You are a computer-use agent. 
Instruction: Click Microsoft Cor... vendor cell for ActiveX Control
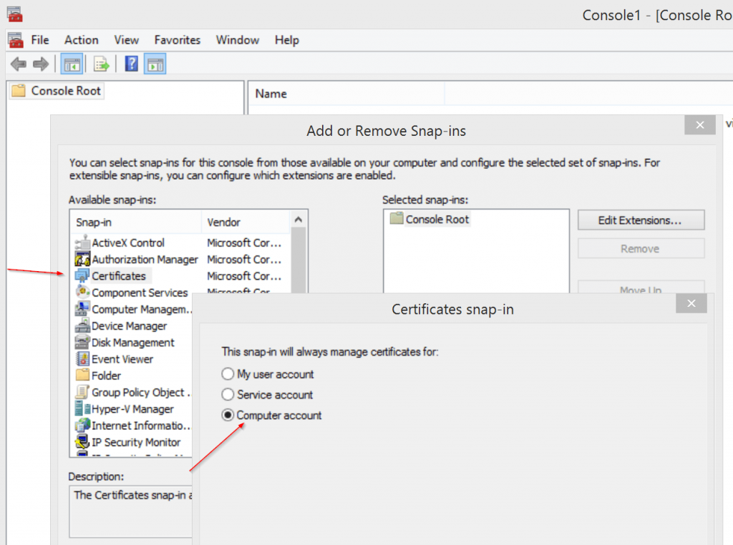pos(244,243)
